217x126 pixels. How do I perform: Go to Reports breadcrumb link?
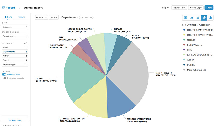pyautogui.click(x=11, y=8)
